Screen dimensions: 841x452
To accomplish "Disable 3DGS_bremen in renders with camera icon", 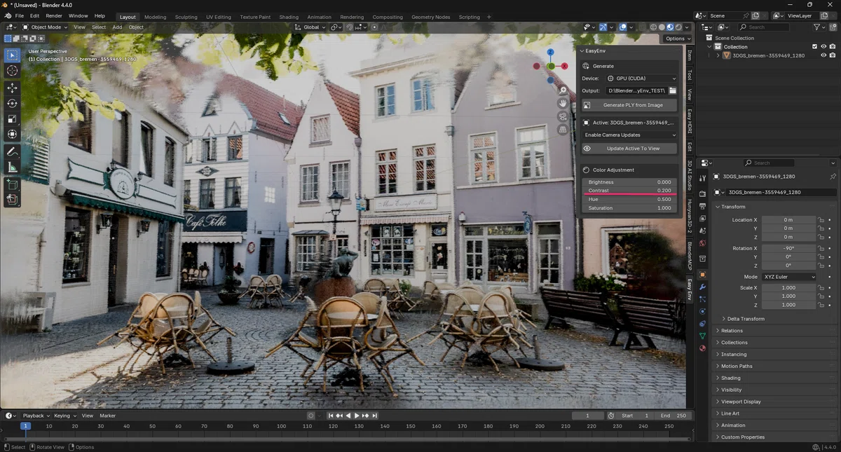I will (x=833, y=55).
